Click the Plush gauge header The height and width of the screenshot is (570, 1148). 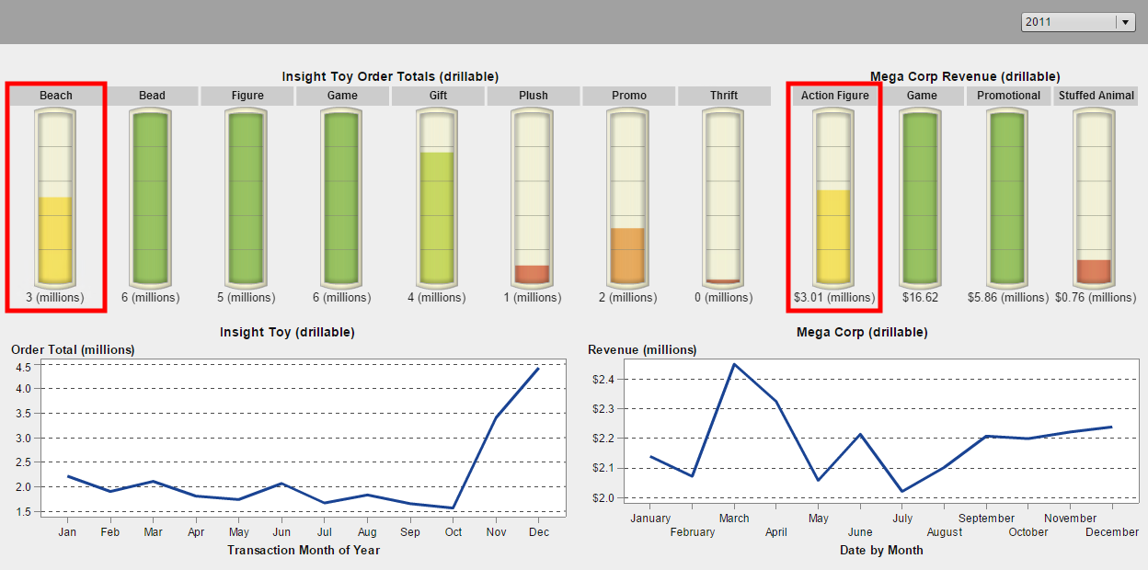click(534, 96)
